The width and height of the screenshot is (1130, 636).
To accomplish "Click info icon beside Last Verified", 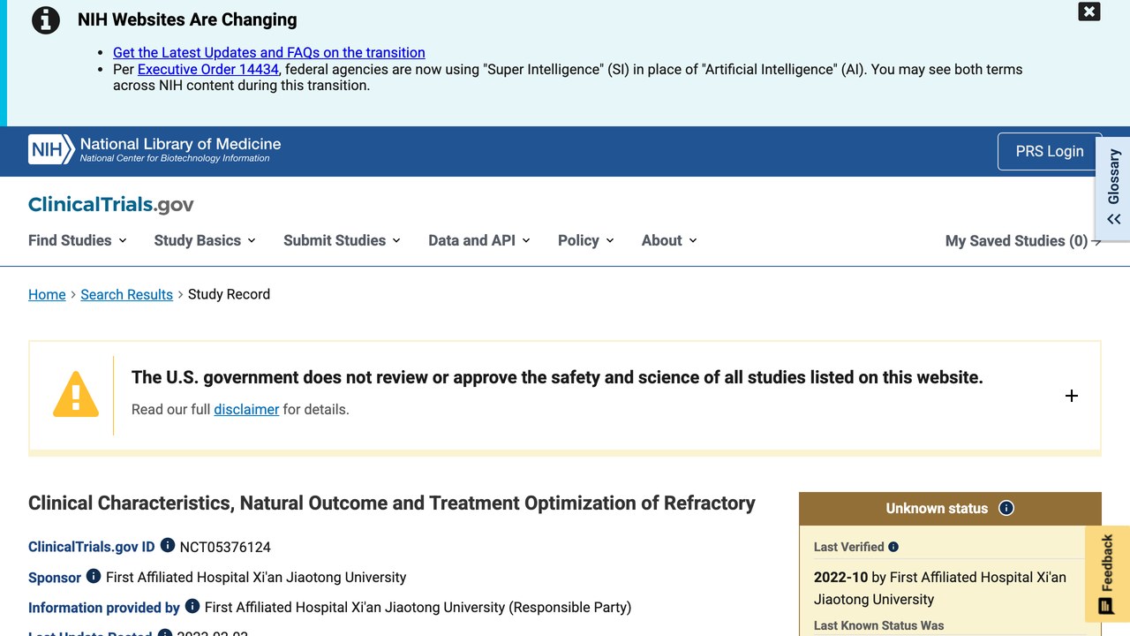I will [x=893, y=547].
